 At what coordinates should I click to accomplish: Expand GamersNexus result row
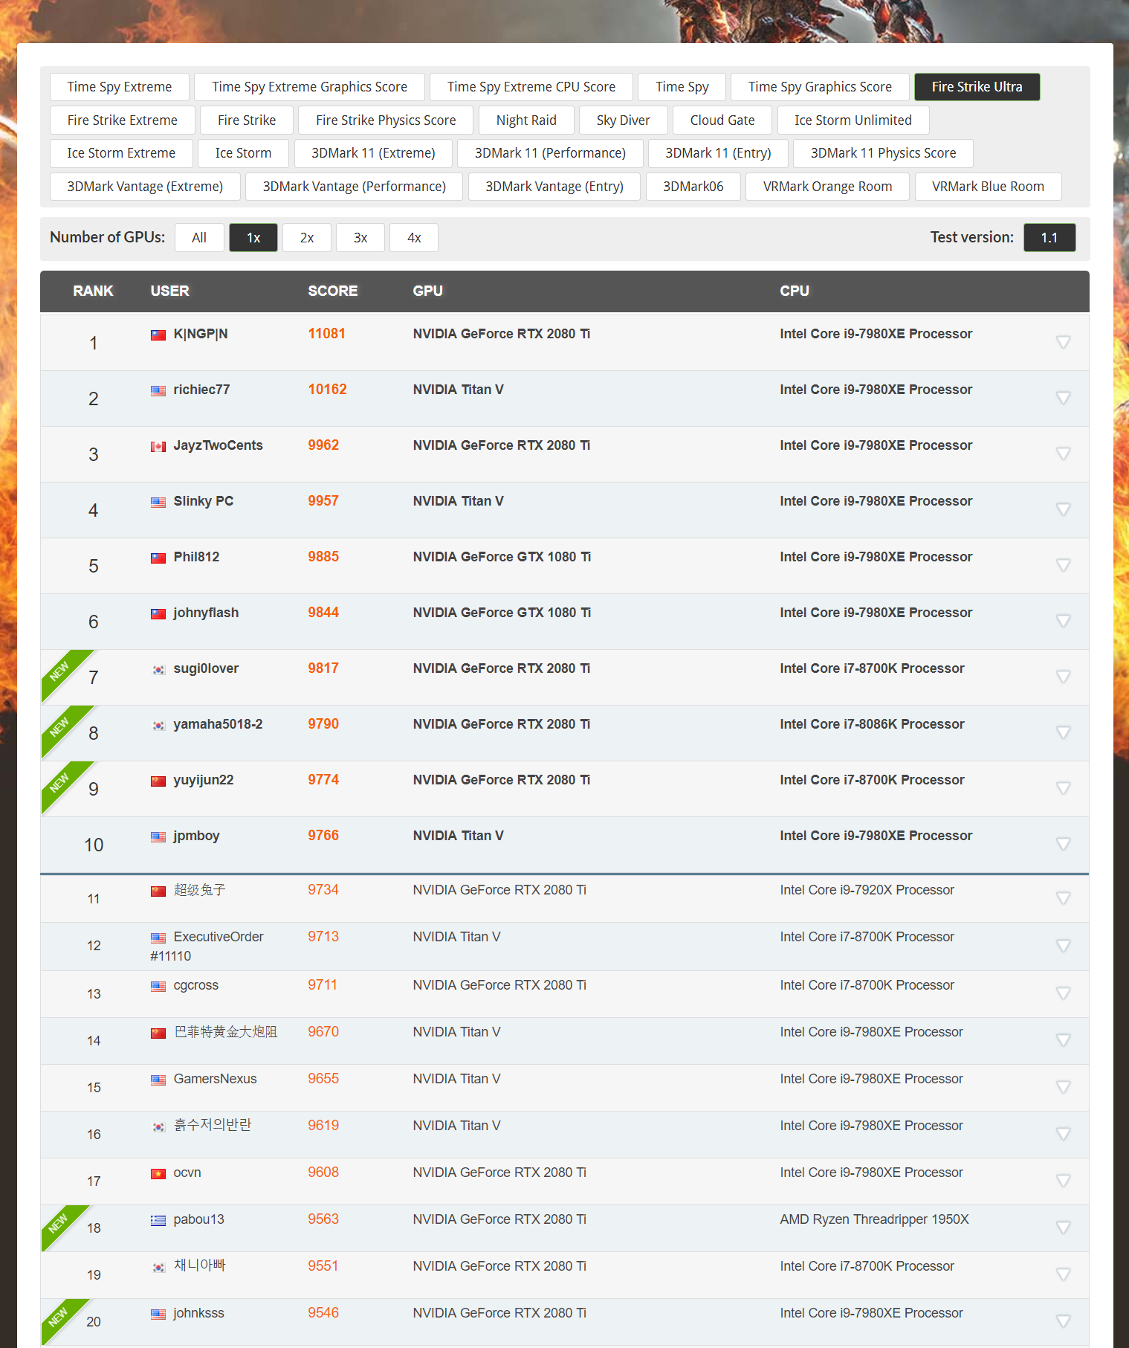pyautogui.click(x=1064, y=1087)
